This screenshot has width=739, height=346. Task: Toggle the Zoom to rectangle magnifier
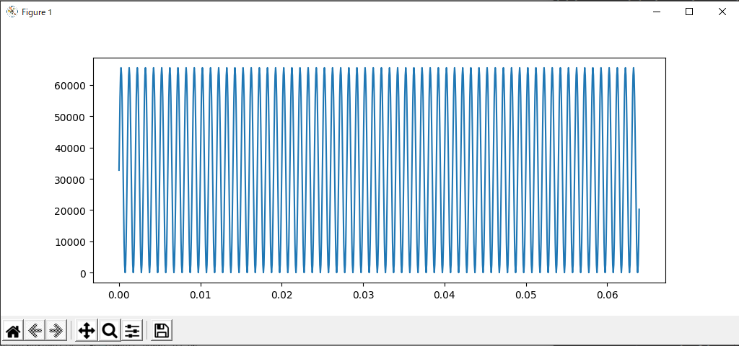pos(110,331)
